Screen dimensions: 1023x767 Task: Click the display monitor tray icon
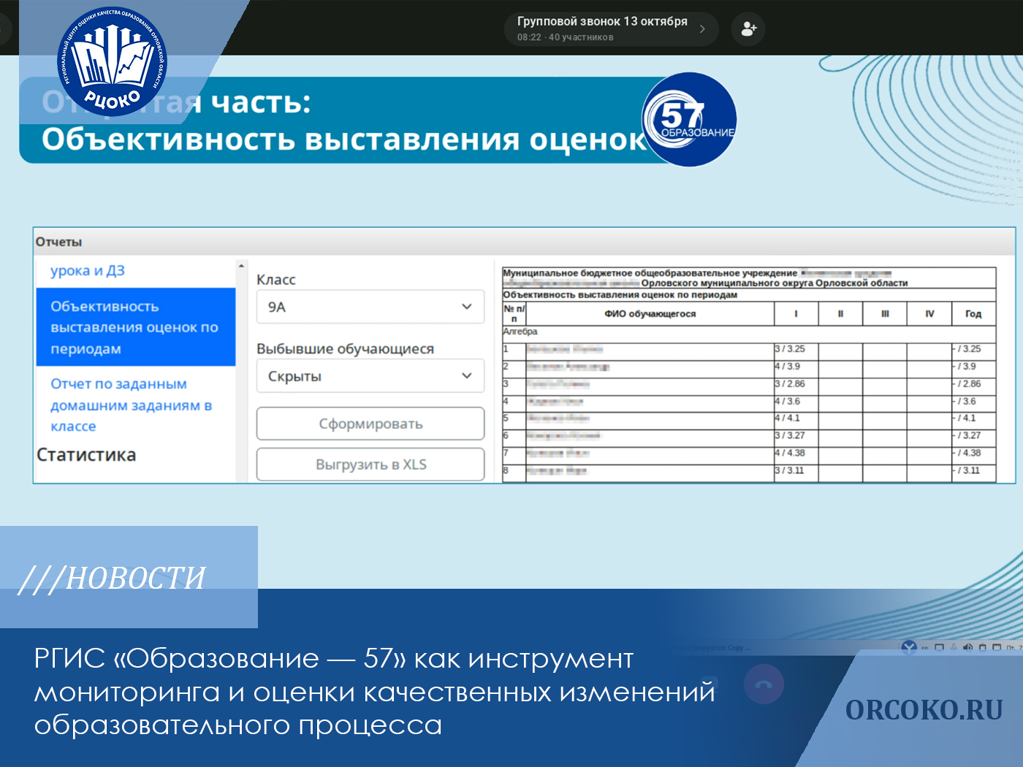tap(940, 647)
